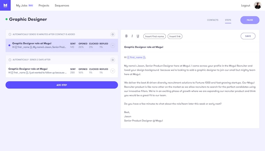Screen dimensions: 265x151
Task: Click 'Automatically sends 10 minutes after' label
Action: click(x=44, y=34)
